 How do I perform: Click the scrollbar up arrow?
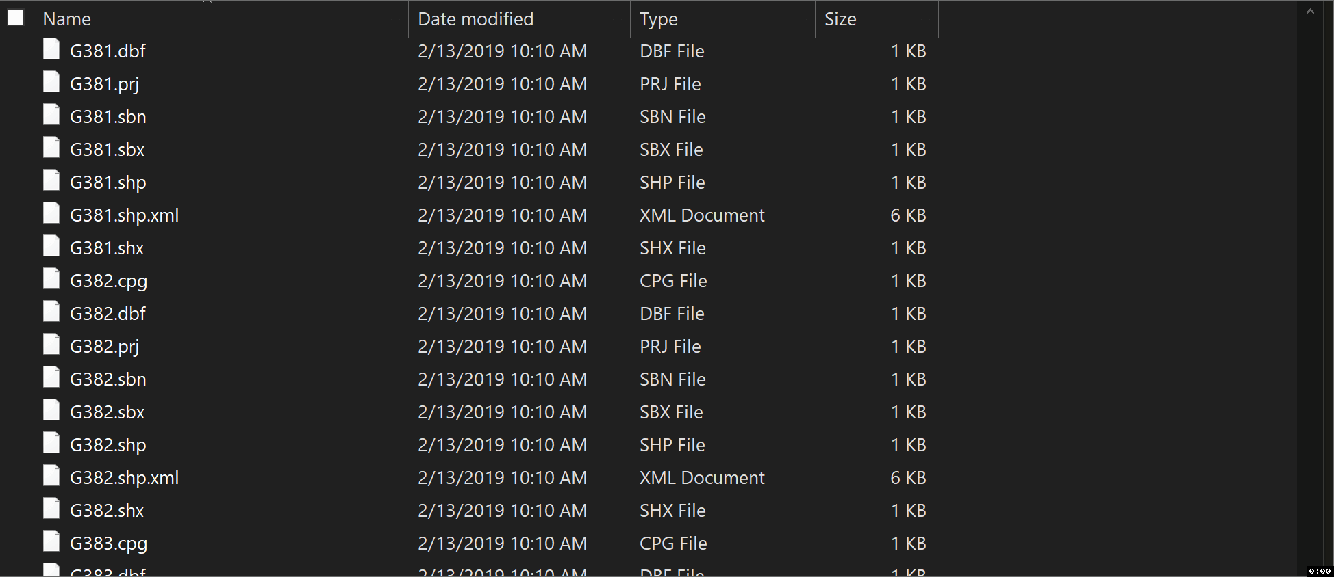1310,12
